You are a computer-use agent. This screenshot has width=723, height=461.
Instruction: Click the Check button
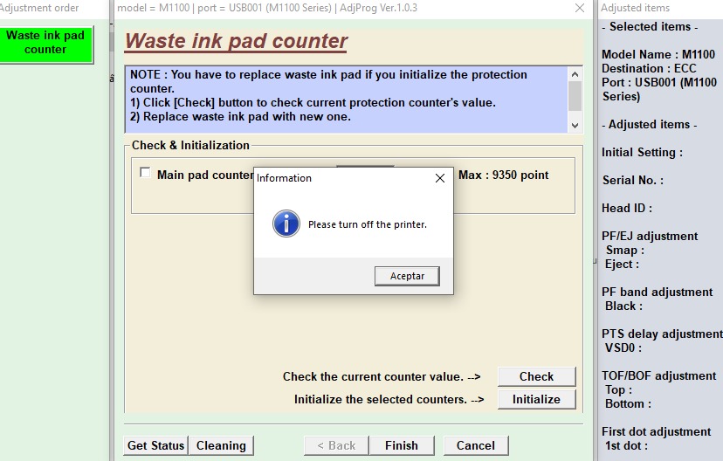click(x=537, y=376)
